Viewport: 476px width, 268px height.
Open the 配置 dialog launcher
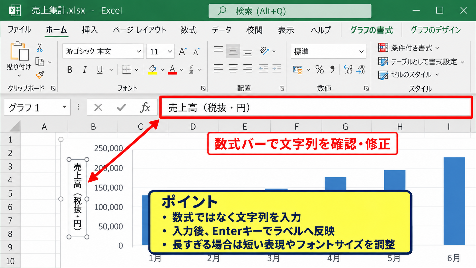(x=282, y=88)
